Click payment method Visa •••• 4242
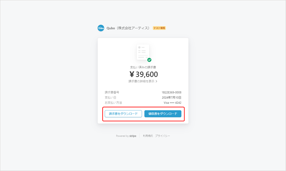 coord(173,103)
